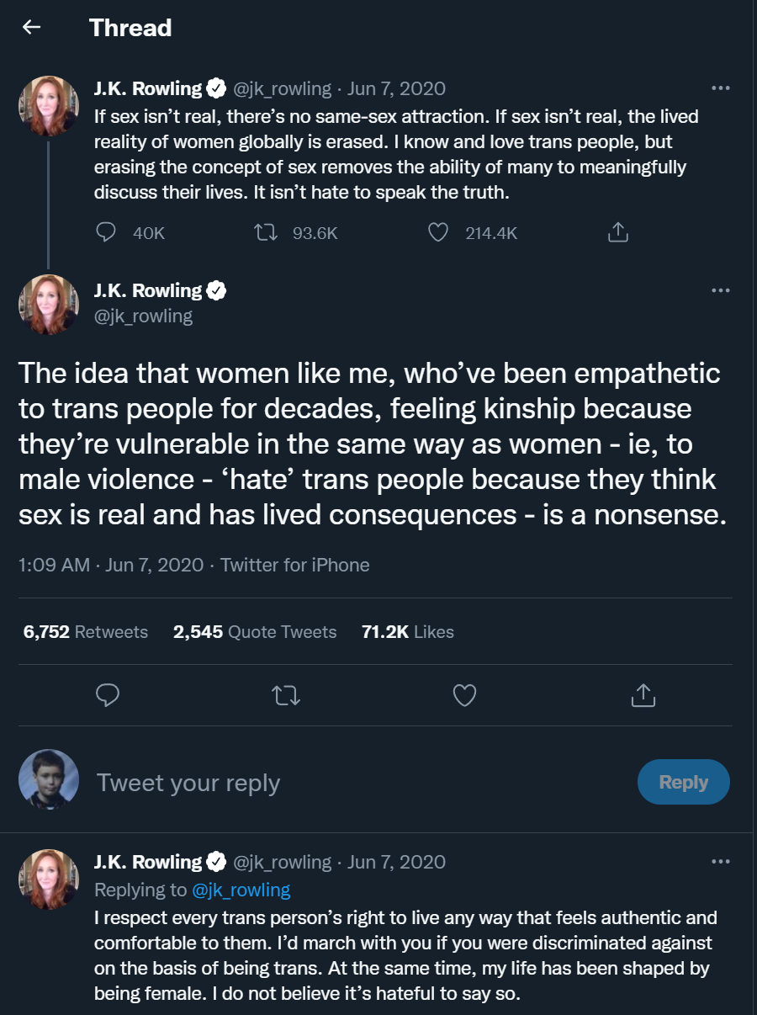Viewport: 757px width, 1015px height.
Task: View the 2,545 Quote Tweets list
Action: 255,632
